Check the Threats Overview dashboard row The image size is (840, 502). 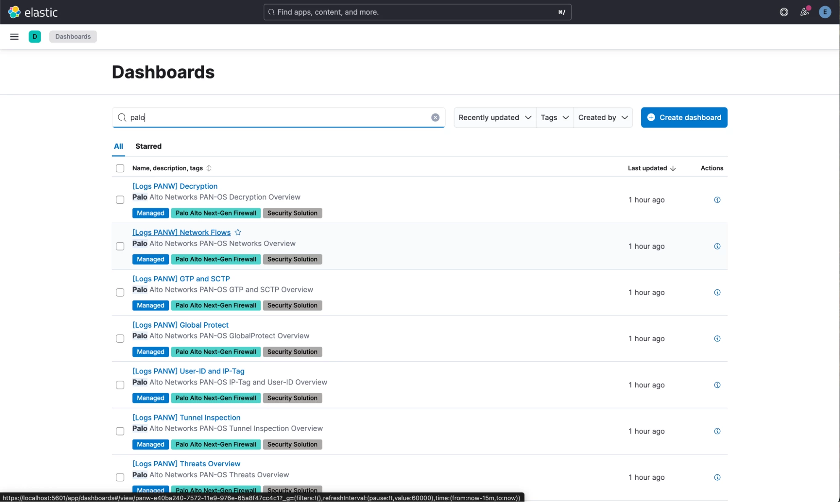pyautogui.click(x=120, y=477)
